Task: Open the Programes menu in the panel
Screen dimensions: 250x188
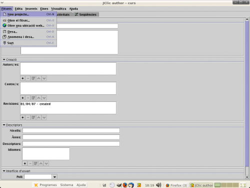Action: pyautogui.click(x=45, y=185)
